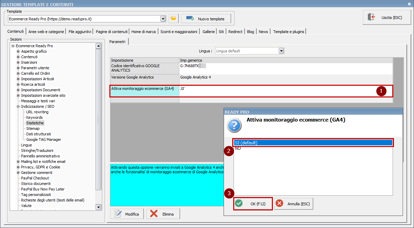Viewport: 414px width, 228px height.
Task: Expand the Aspetto grafico tree node
Action: point(18,51)
